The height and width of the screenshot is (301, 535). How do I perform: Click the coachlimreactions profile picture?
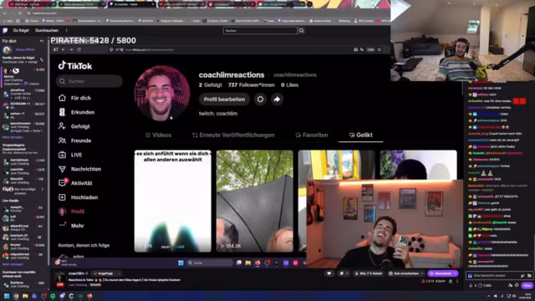[162, 93]
